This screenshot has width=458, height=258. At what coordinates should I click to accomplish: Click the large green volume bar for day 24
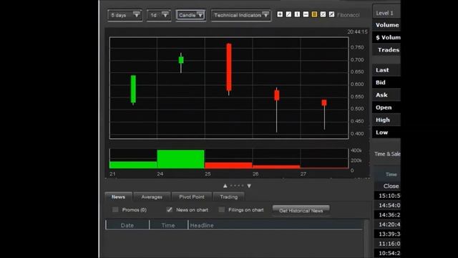click(181, 159)
